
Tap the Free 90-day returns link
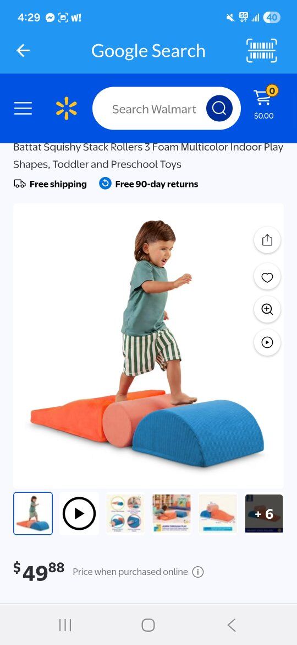[x=156, y=184]
